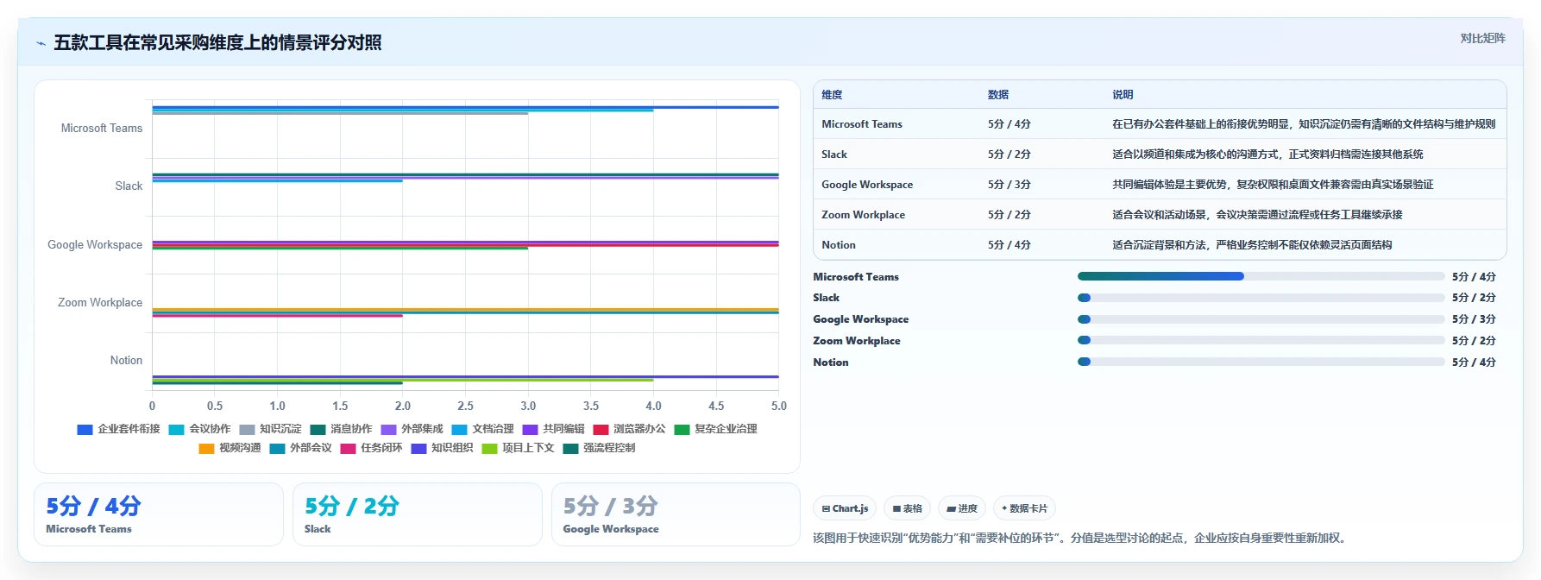Toggle the 外部集成 legend series
The width and height of the screenshot is (1541, 580).
[412, 429]
